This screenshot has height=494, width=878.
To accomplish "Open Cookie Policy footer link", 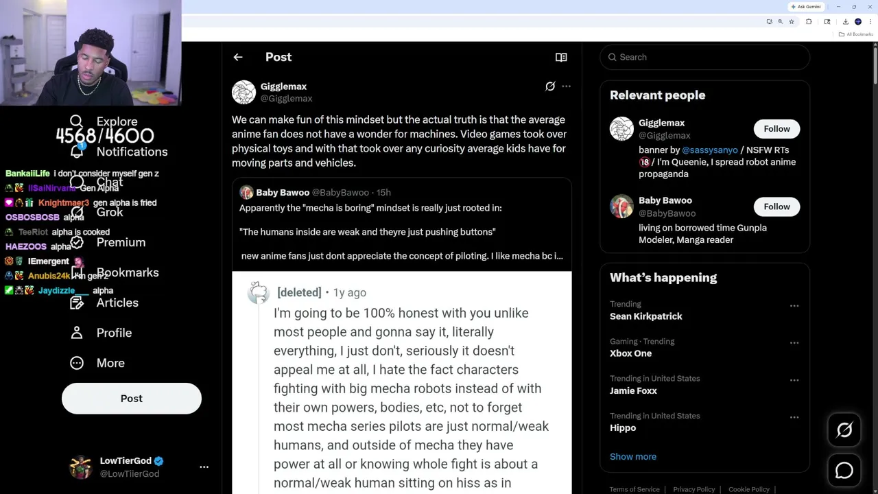I will tap(748, 489).
